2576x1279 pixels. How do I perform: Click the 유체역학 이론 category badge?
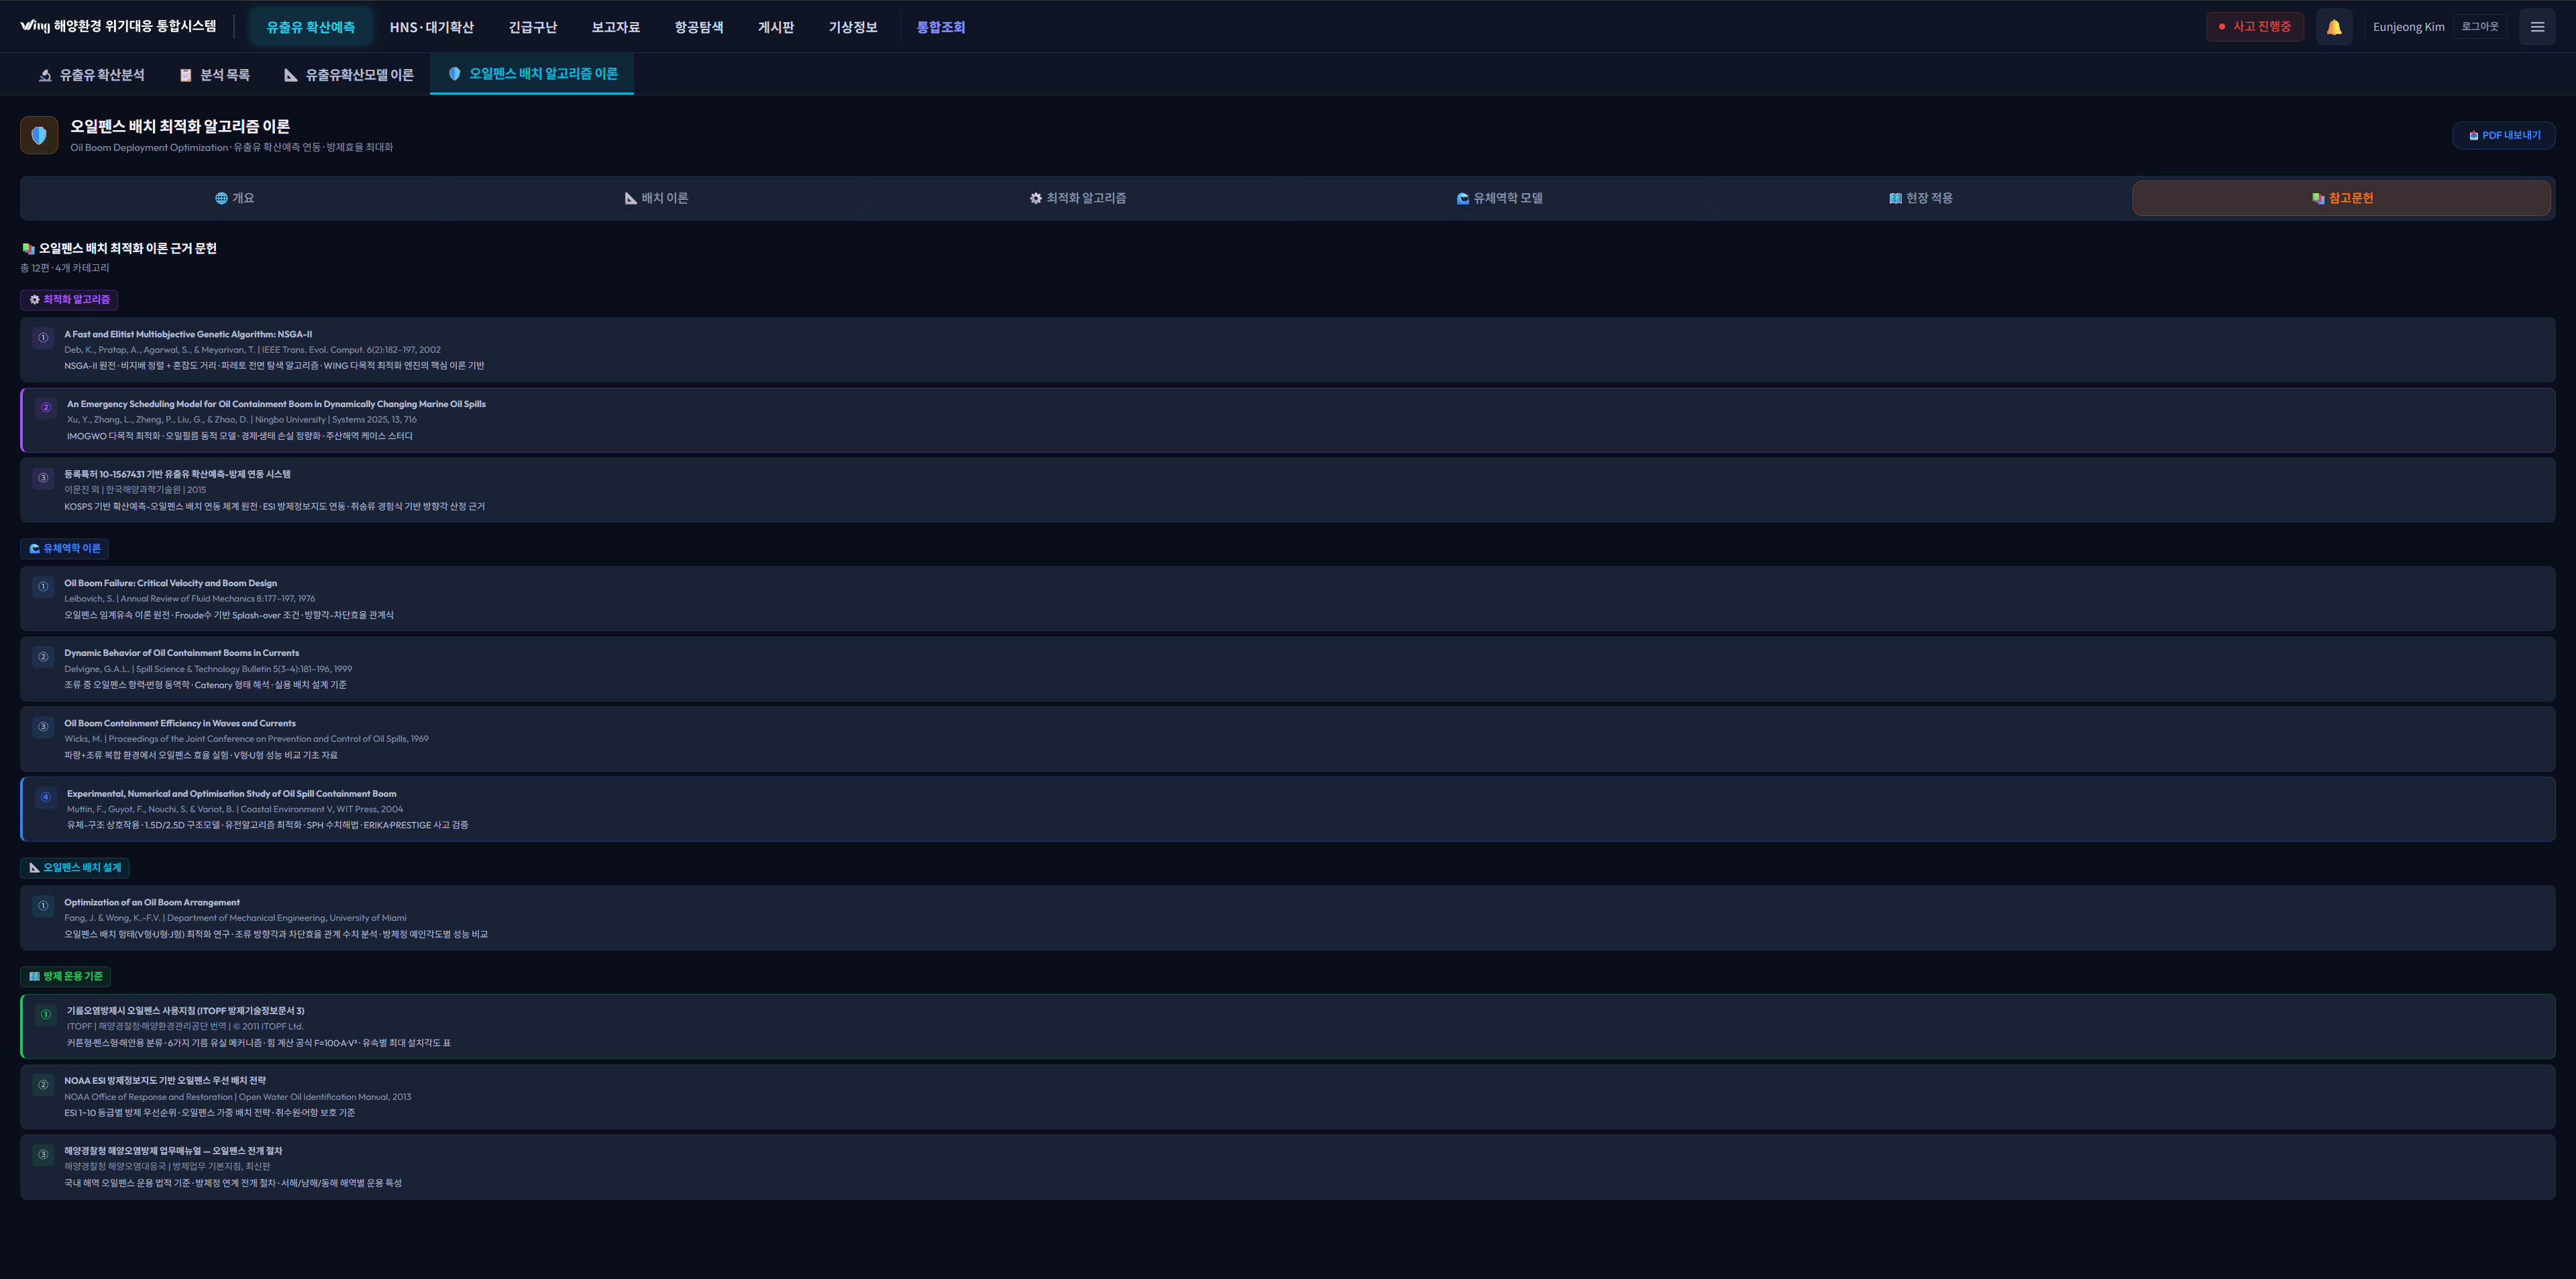(65, 548)
